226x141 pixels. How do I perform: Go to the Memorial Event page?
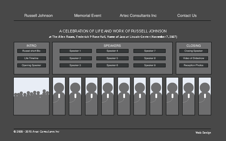[x=88, y=16]
